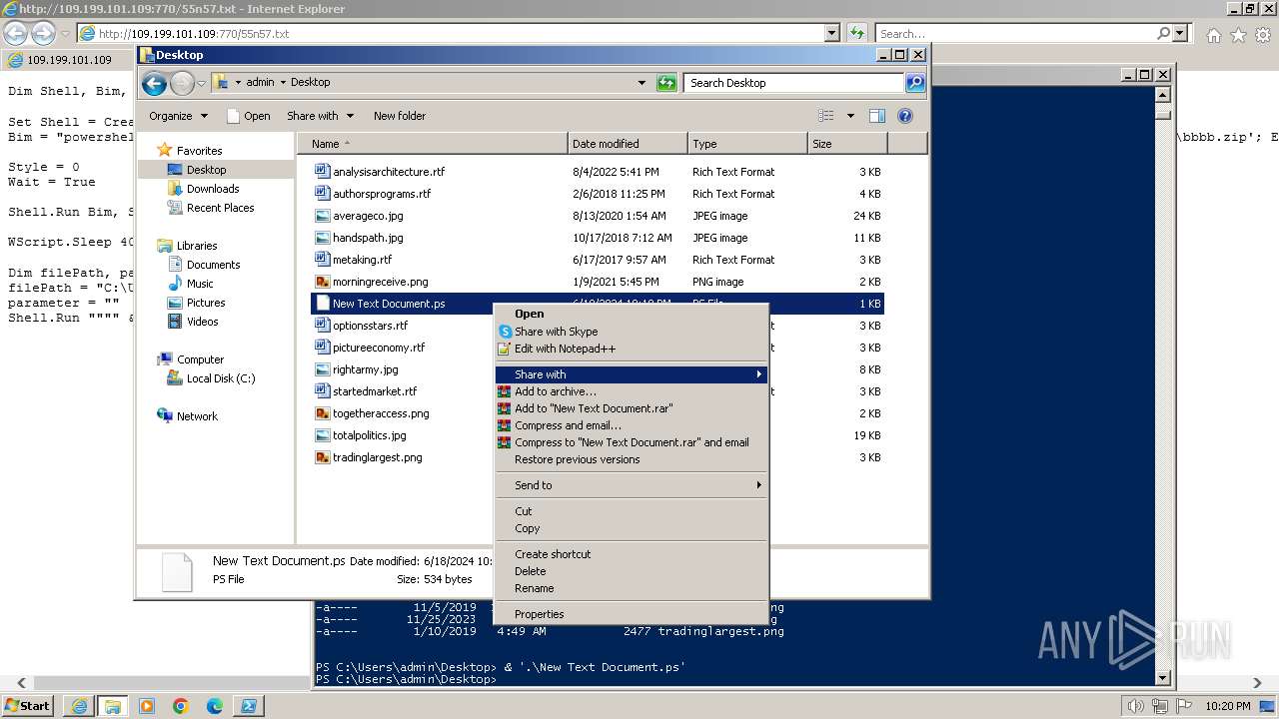
Task: Select Network in navigation pane
Action: [x=197, y=416]
